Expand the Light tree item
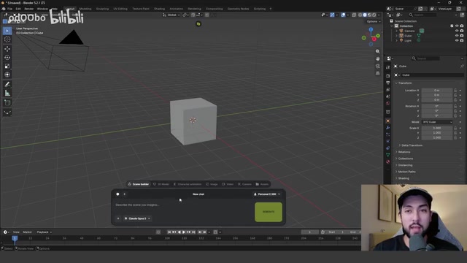Image resolution: width=467 pixels, height=263 pixels. click(396, 40)
